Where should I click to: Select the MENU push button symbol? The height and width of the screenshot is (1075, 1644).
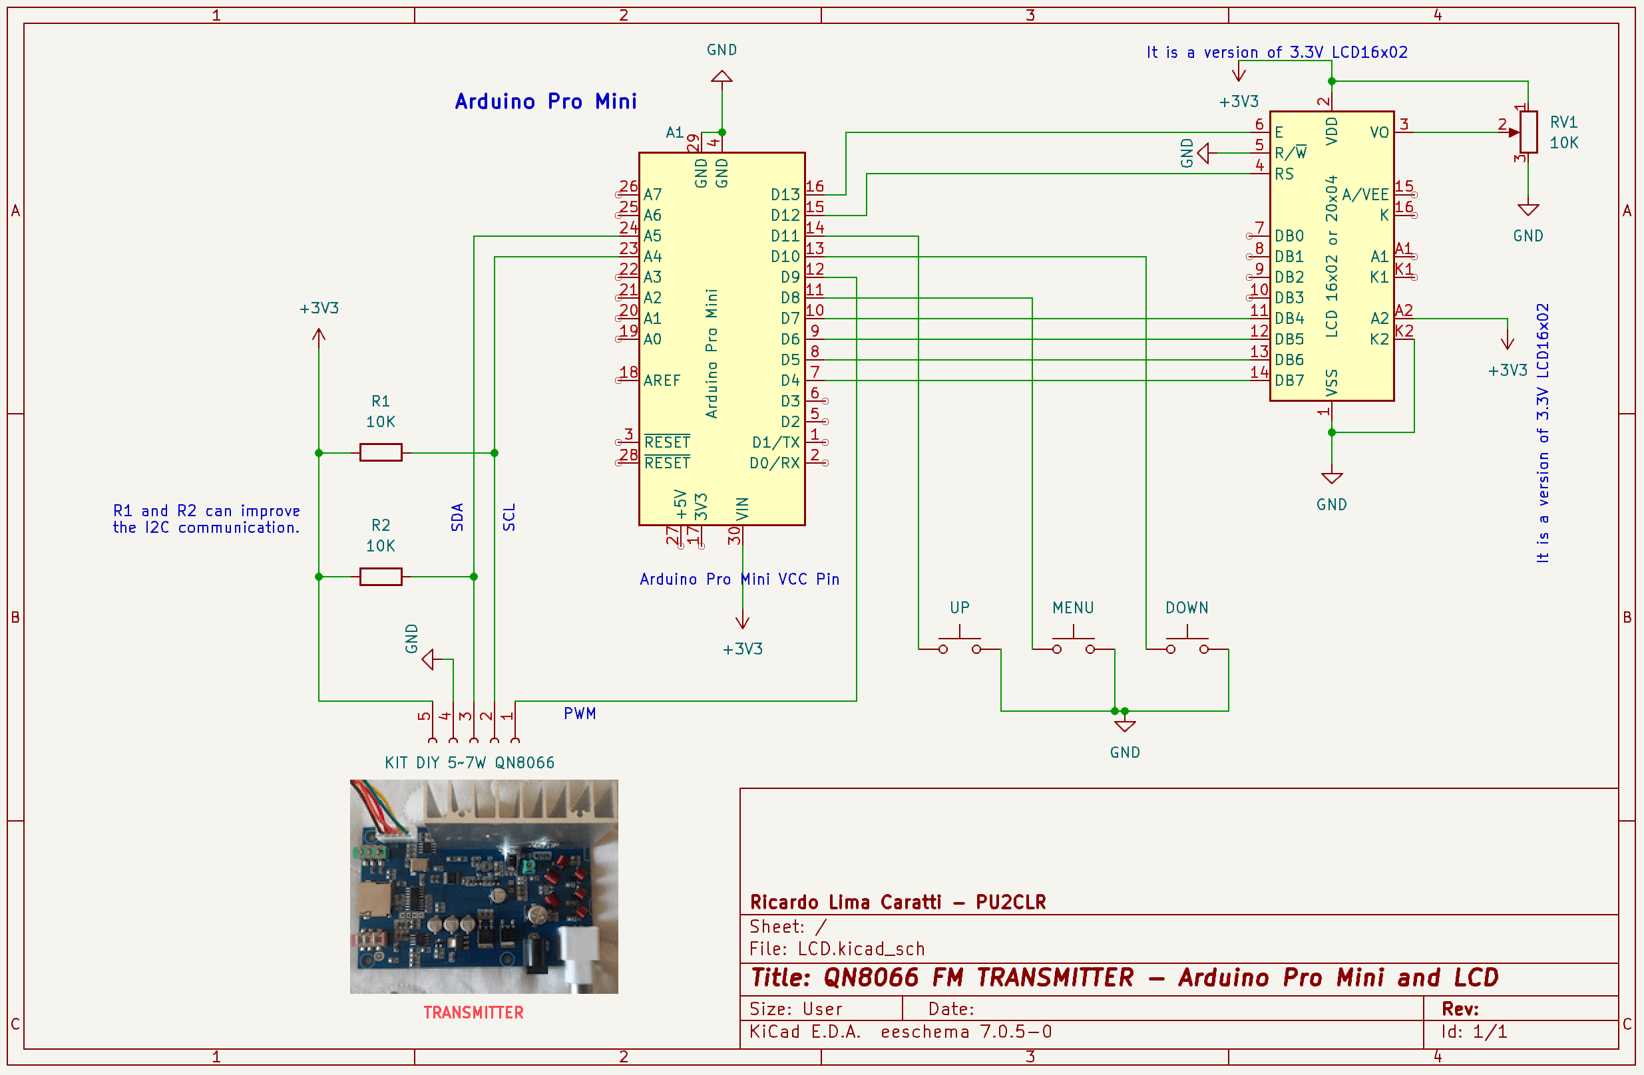(1073, 641)
